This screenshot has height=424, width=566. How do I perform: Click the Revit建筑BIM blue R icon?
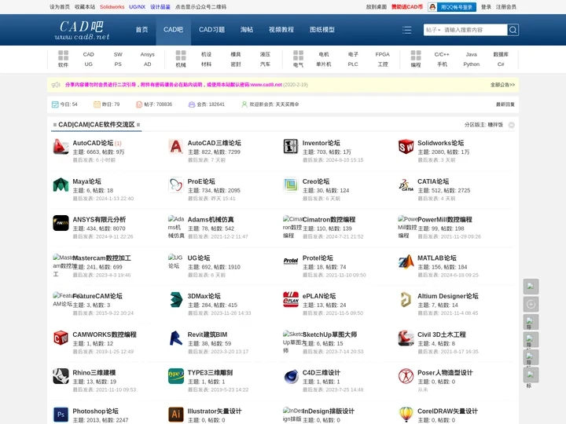(x=176, y=338)
